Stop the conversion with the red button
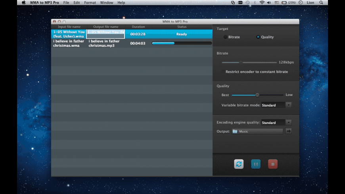The height and width of the screenshot is (194, 345). click(x=272, y=164)
